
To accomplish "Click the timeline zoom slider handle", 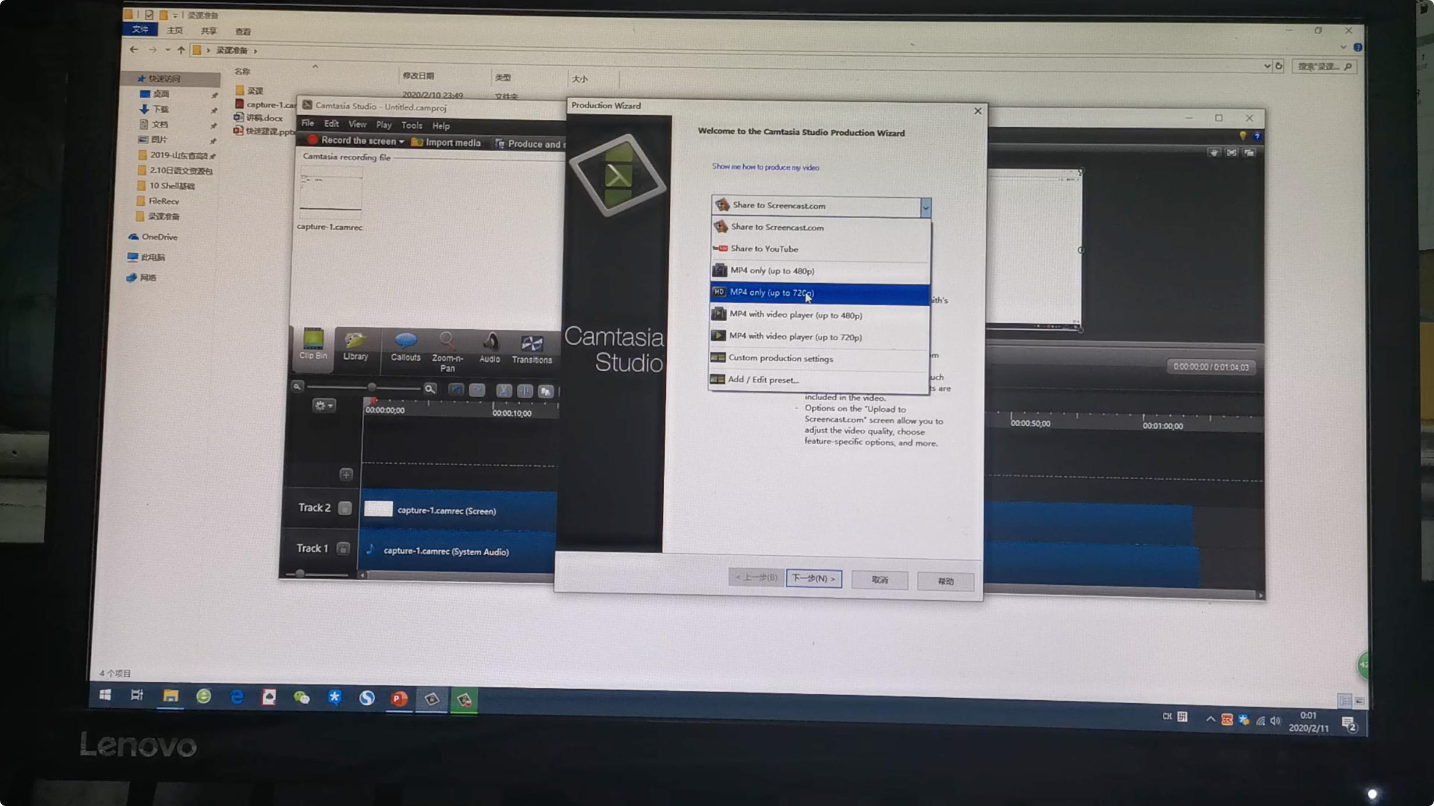I will [x=371, y=387].
